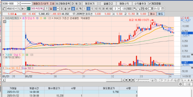Image resolution: width=193 pixels, height=97 pixels.
Task: Open the calendar date picker icon
Action: (163, 9)
